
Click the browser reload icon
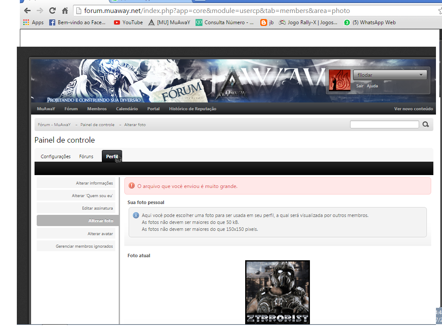click(52, 11)
